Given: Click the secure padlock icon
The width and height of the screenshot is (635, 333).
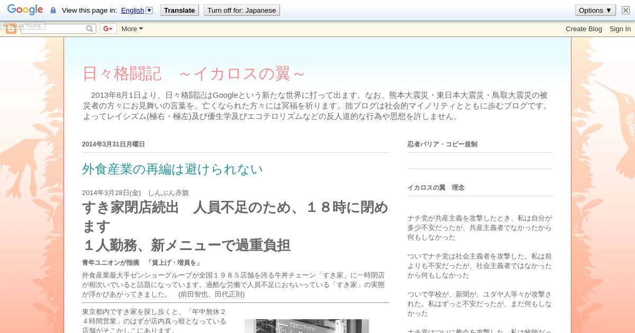Looking at the screenshot, I should [x=53, y=11].
